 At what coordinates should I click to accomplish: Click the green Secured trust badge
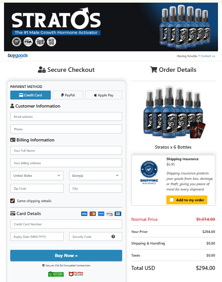tap(56, 274)
